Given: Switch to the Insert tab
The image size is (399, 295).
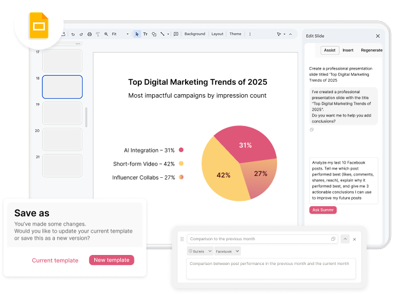Looking at the screenshot, I should tap(348, 50).
